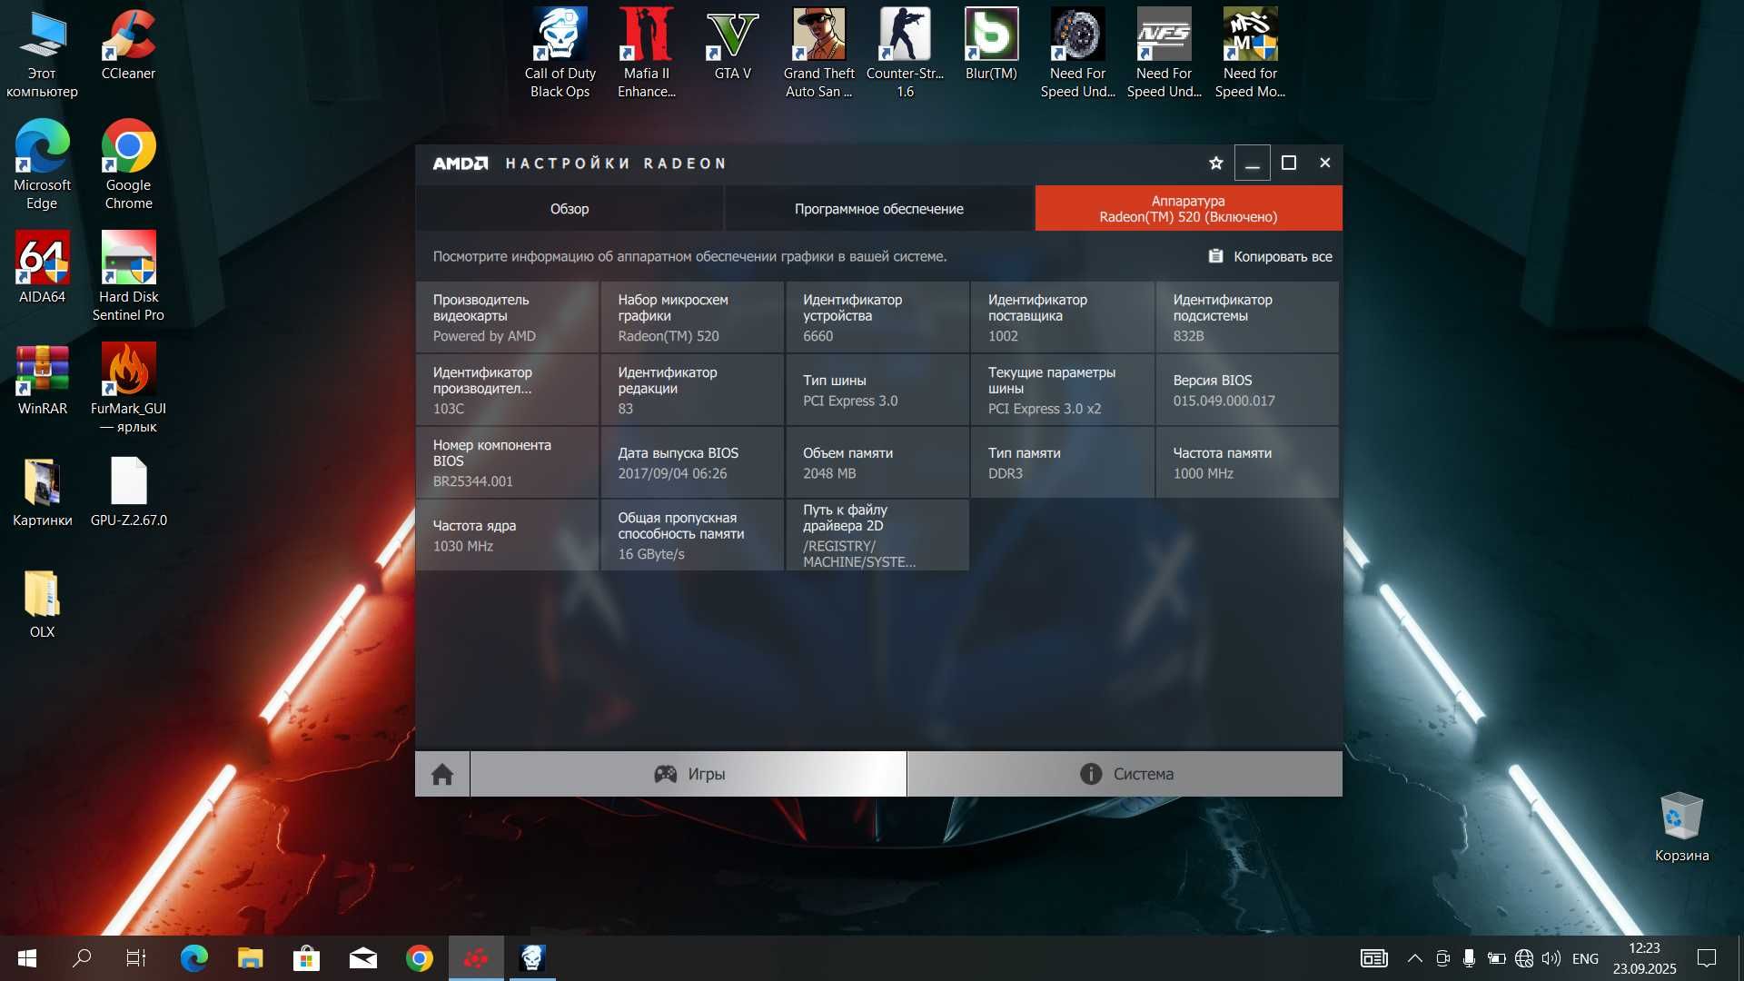Open taskbar search magnifier
Viewport: 1744px width, 981px height.
pos(82,958)
